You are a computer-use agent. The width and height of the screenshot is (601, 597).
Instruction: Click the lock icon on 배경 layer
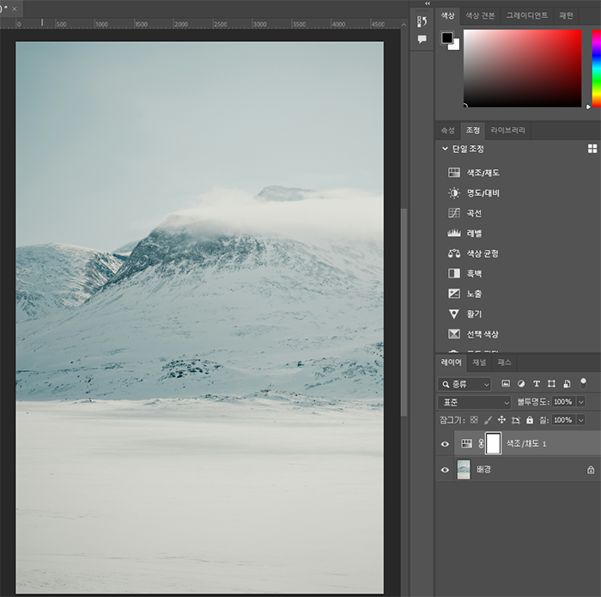pyautogui.click(x=591, y=470)
